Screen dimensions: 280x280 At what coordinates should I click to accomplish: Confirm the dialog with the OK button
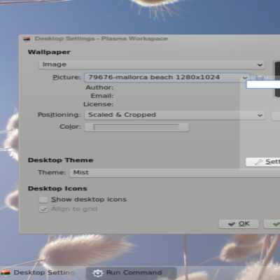coord(239,224)
